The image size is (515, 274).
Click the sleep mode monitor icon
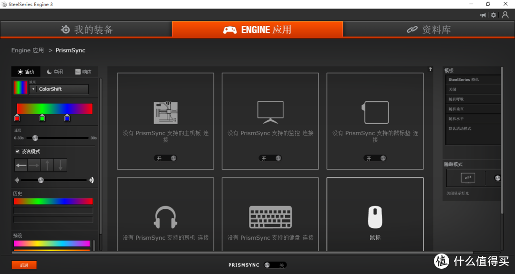pos(468,178)
